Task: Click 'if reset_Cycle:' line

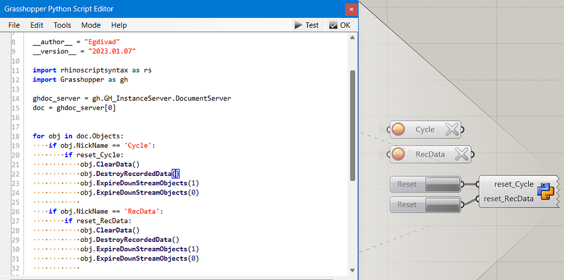Action: coord(94,155)
